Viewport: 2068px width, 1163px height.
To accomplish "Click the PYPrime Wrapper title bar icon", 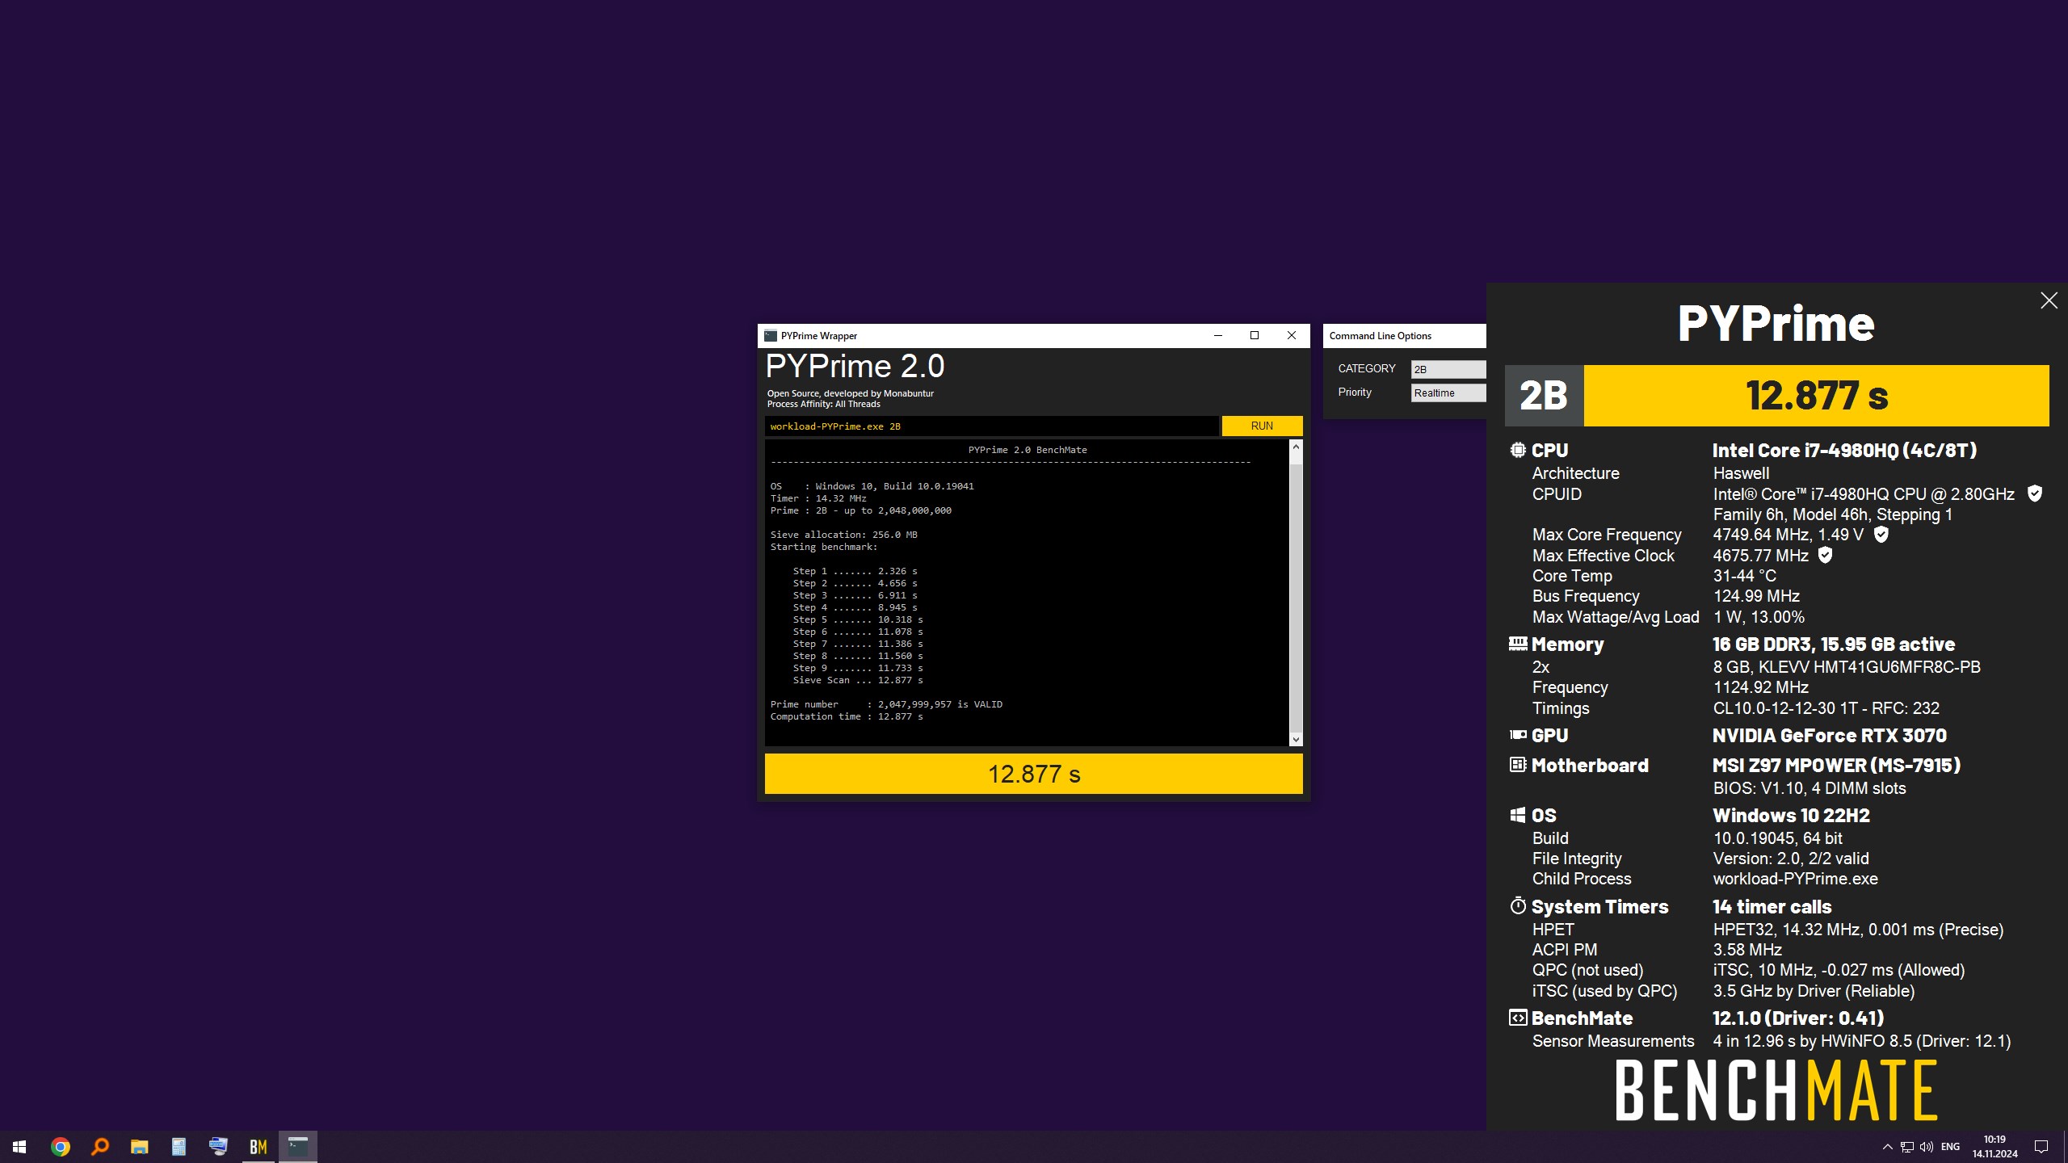I will [x=771, y=336].
